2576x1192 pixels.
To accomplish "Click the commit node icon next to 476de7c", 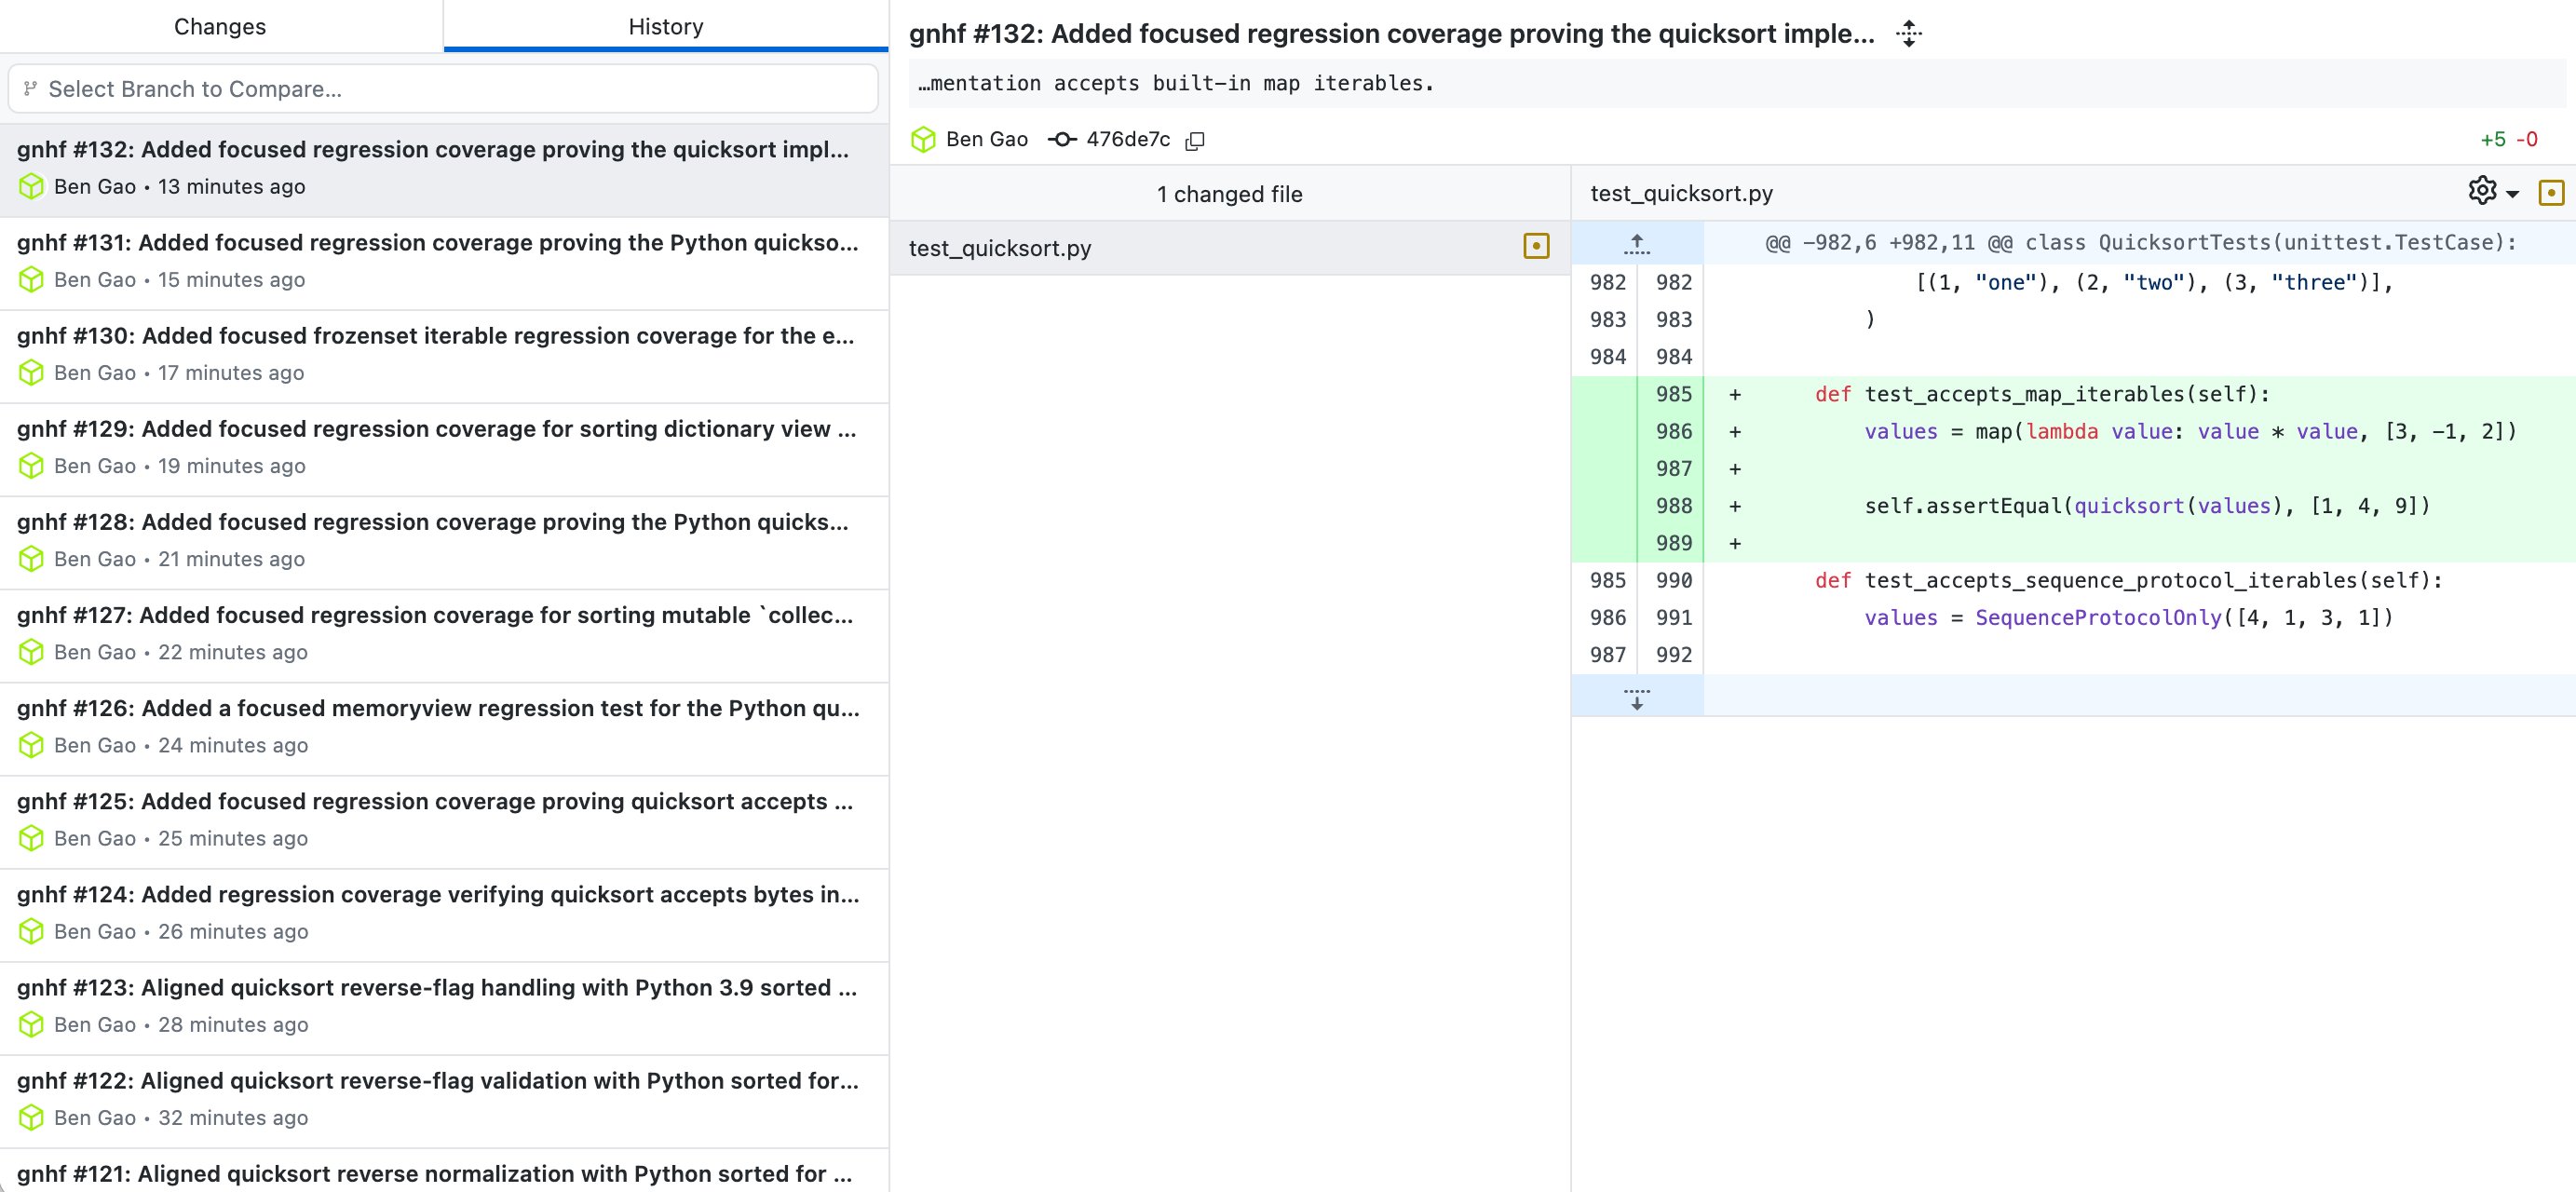I will (1061, 140).
